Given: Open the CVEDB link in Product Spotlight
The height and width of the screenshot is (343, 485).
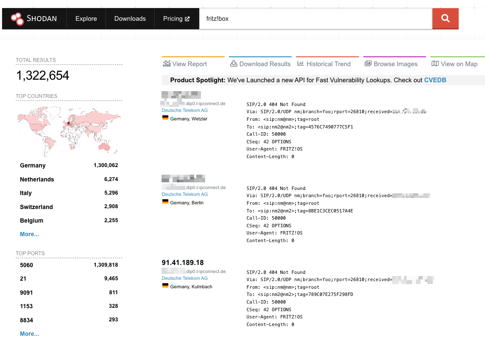Looking at the screenshot, I should [435, 80].
